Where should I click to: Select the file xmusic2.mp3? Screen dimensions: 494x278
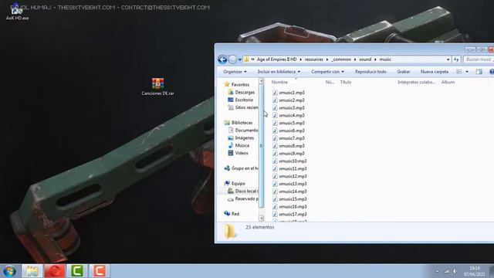point(288,100)
